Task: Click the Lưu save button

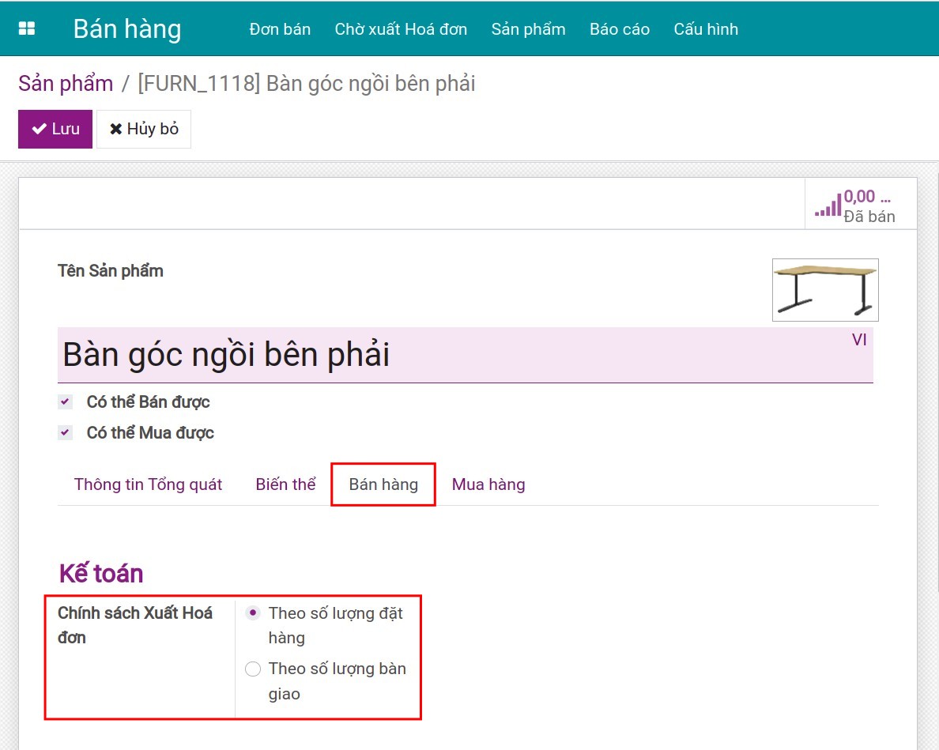Action: tap(55, 129)
